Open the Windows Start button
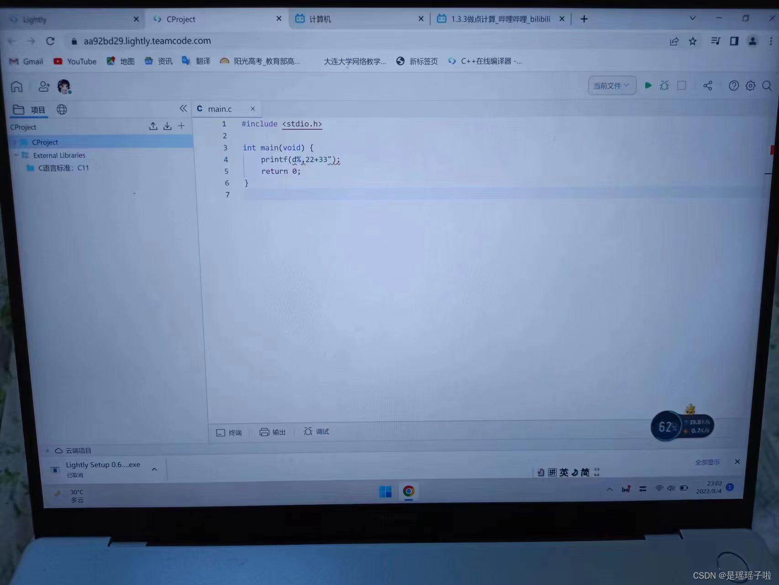The height and width of the screenshot is (585, 779). point(385,491)
